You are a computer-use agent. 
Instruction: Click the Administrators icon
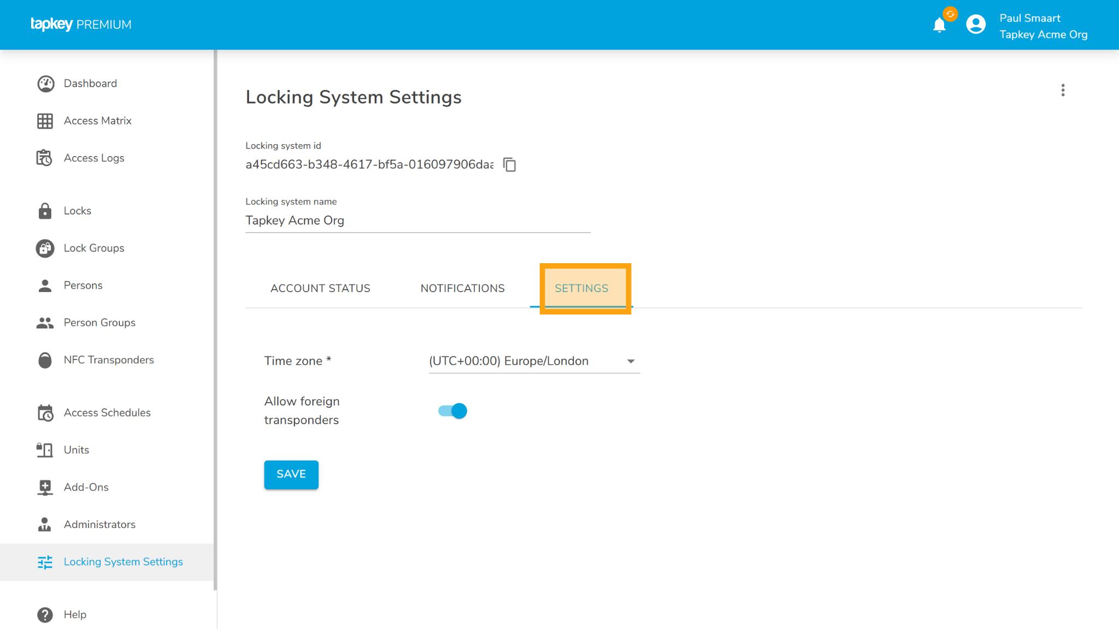coord(45,524)
